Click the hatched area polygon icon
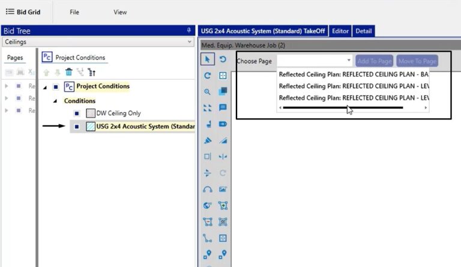Image resolution: width=461 pixels, height=267 pixels. tap(223, 222)
